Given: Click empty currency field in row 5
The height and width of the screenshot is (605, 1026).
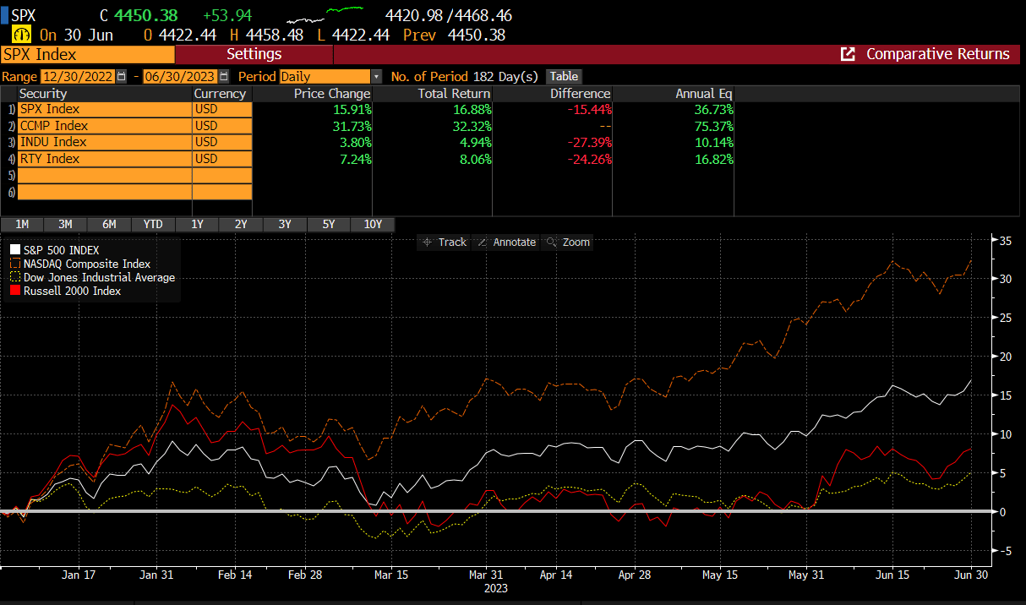Looking at the screenshot, I should (x=222, y=175).
